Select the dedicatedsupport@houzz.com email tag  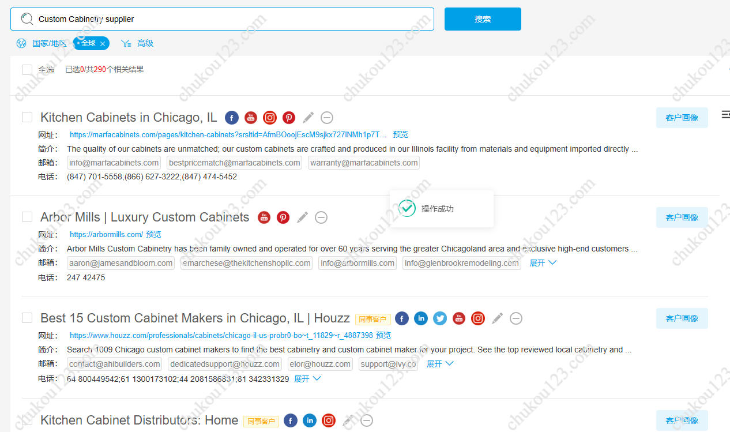pos(225,365)
